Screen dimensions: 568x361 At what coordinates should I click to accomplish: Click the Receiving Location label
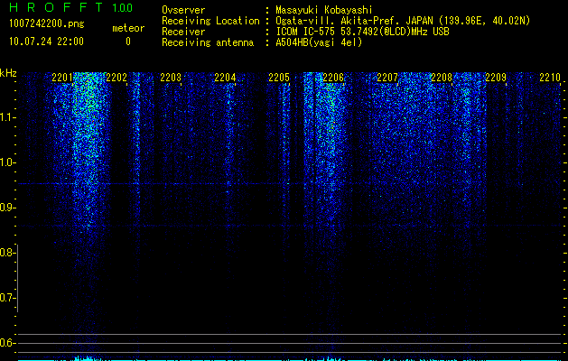pos(210,22)
